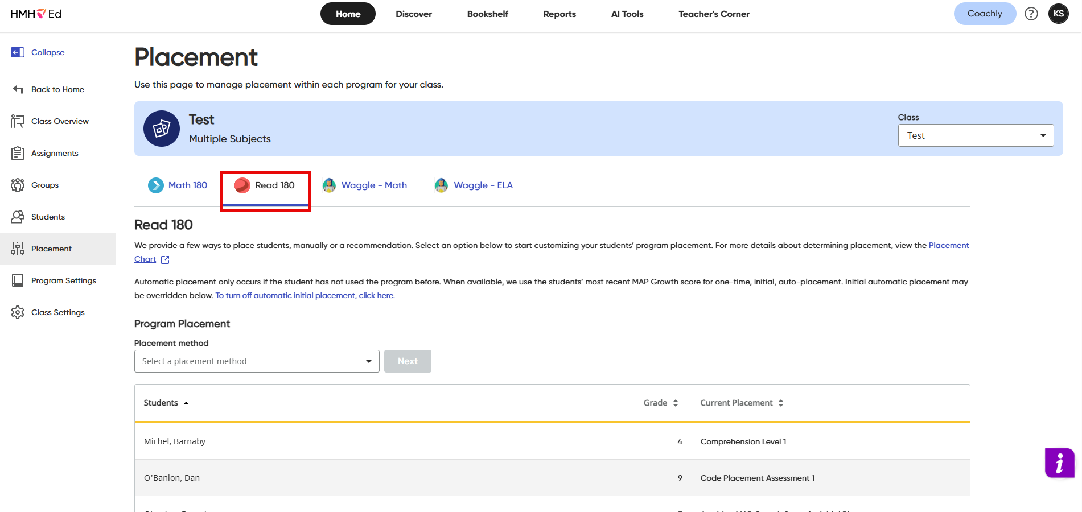The height and width of the screenshot is (512, 1082).
Task: Click the Waggle - ELA avatar icon
Action: [x=441, y=185]
